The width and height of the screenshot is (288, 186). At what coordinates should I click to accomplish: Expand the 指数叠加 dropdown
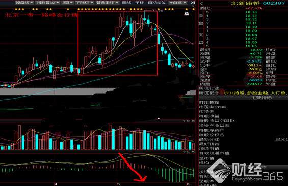coord(47,3)
